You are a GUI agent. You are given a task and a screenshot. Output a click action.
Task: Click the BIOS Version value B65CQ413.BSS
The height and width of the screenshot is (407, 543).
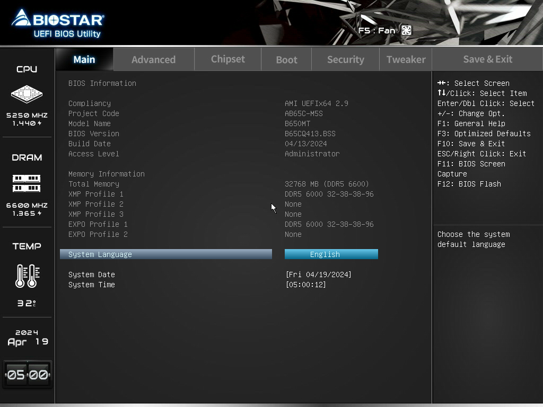pos(310,134)
